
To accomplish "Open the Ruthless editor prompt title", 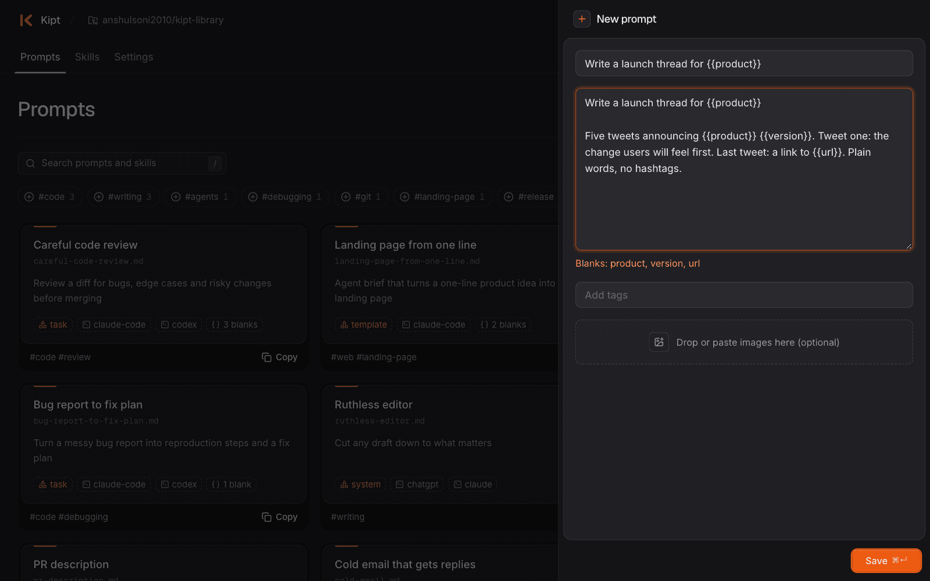I will [374, 405].
